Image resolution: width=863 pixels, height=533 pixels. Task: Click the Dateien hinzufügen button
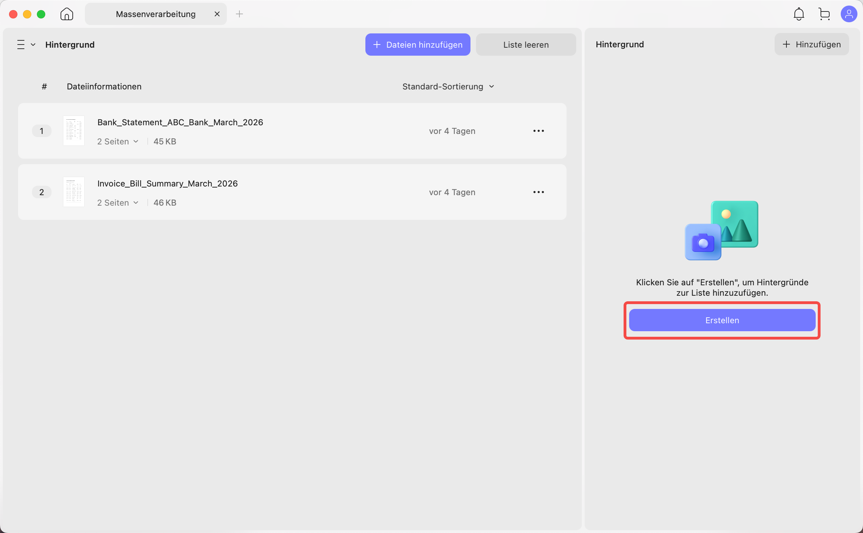click(417, 45)
